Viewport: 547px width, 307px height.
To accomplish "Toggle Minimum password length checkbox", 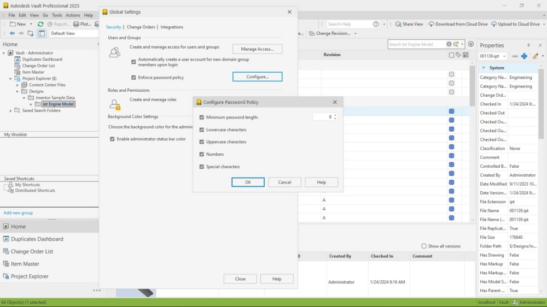I will click(202, 117).
